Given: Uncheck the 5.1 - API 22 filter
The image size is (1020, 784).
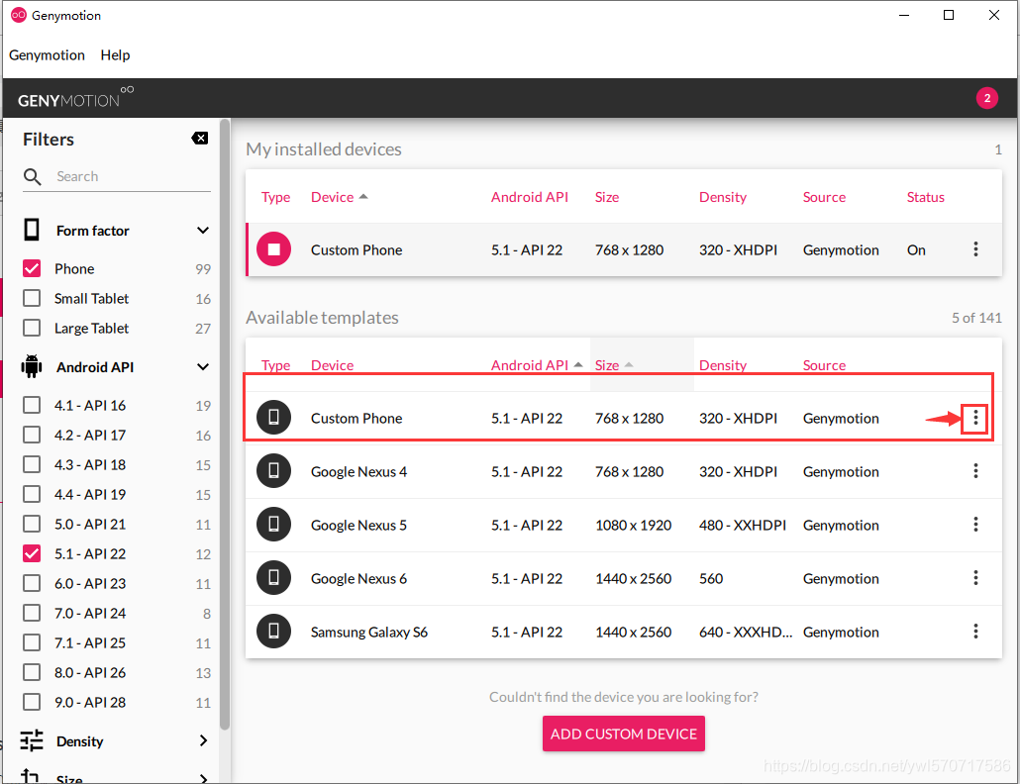Looking at the screenshot, I should coord(32,553).
